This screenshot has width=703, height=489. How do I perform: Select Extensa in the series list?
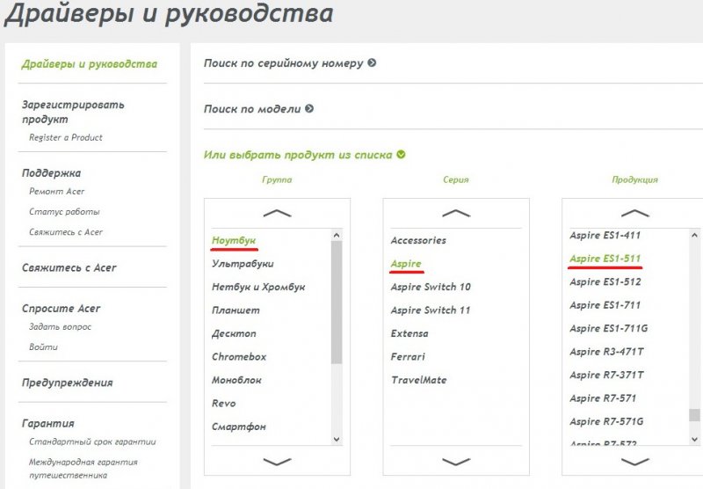click(x=409, y=334)
